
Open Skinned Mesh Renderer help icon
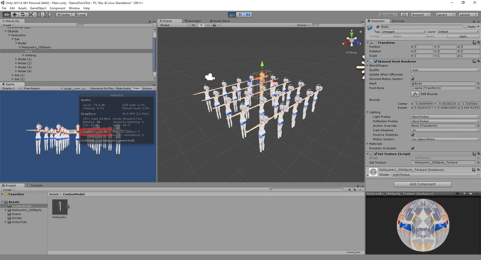(474, 61)
